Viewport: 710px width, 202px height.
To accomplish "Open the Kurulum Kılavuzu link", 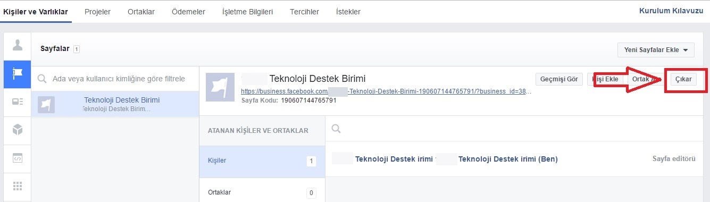I will click(x=671, y=11).
